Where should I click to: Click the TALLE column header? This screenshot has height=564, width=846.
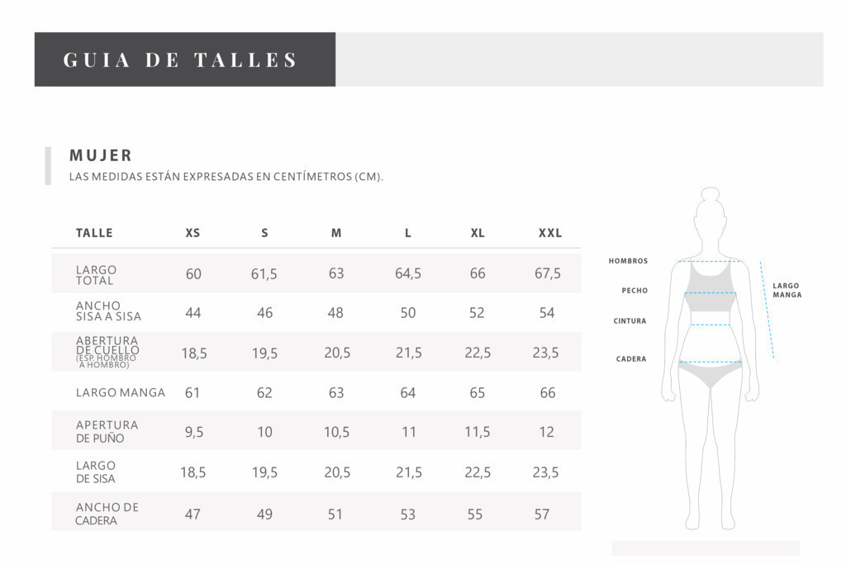click(x=94, y=233)
